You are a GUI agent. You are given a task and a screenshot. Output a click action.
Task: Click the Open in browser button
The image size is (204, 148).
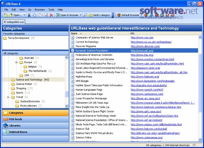pyautogui.click(x=67, y=15)
